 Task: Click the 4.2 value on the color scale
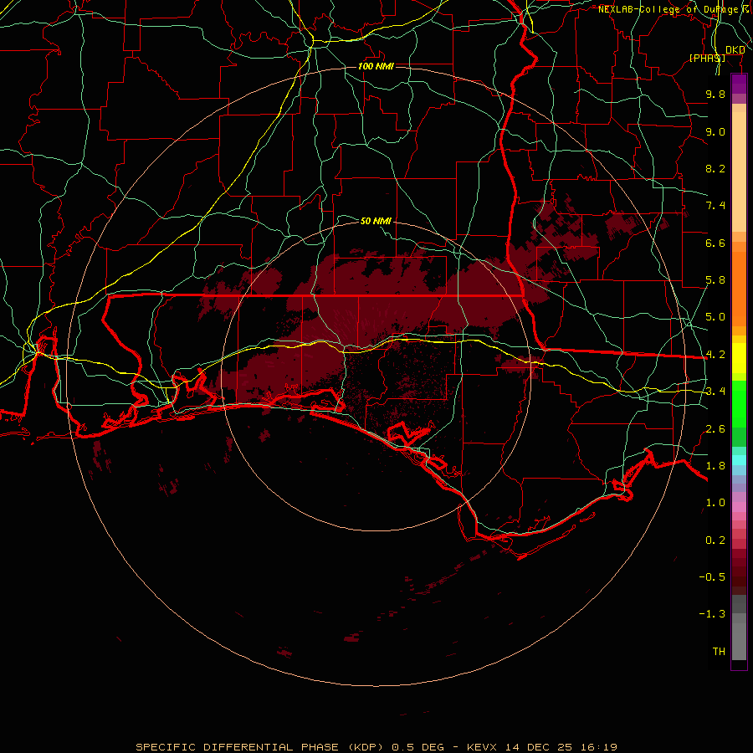[715, 355]
